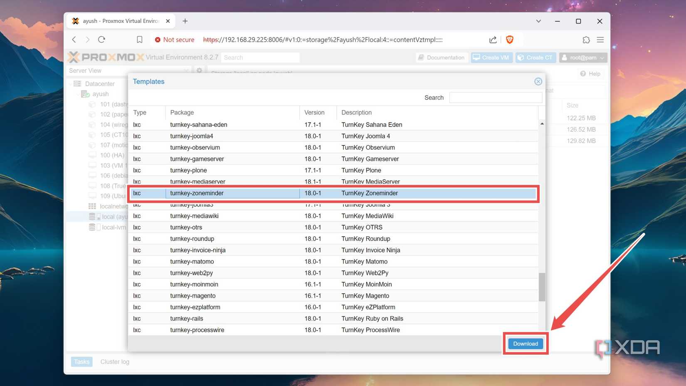Select the local-lvm storage item

click(108, 228)
